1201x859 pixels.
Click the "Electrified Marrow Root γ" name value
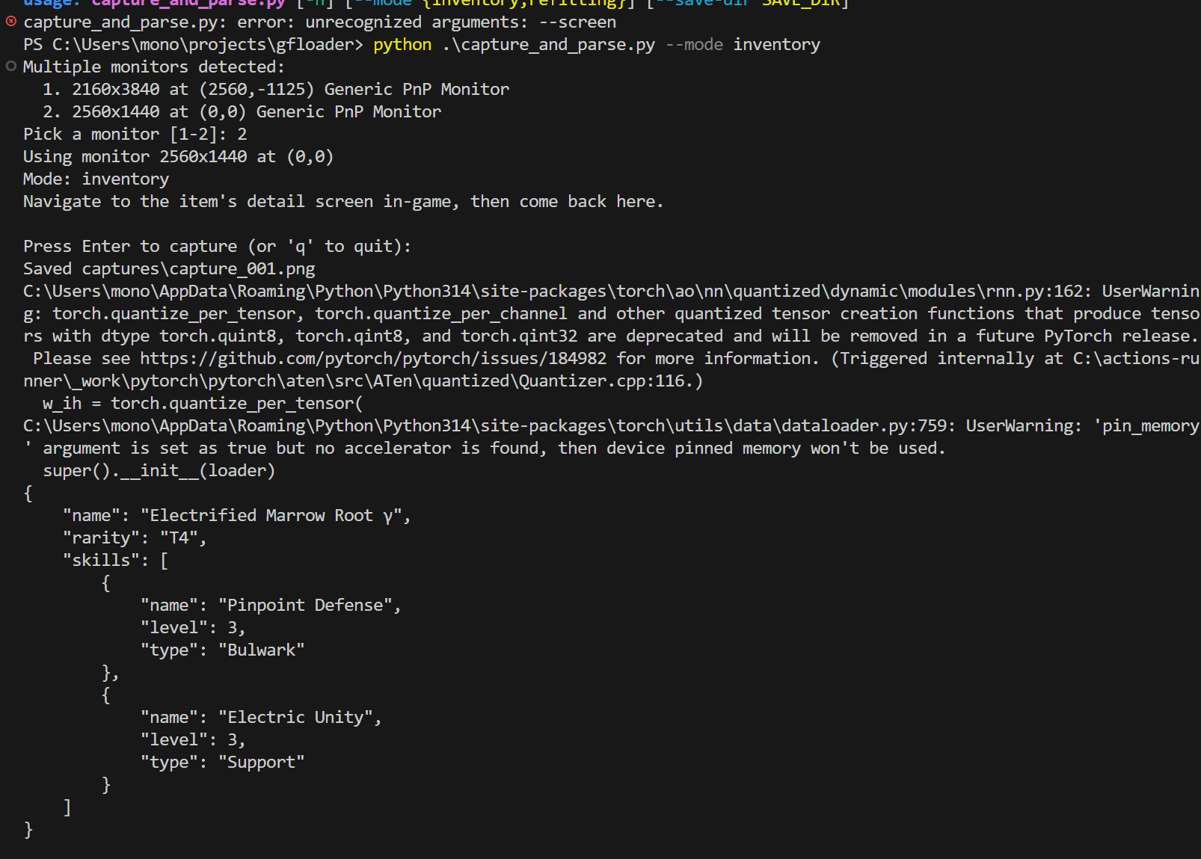[271, 516]
